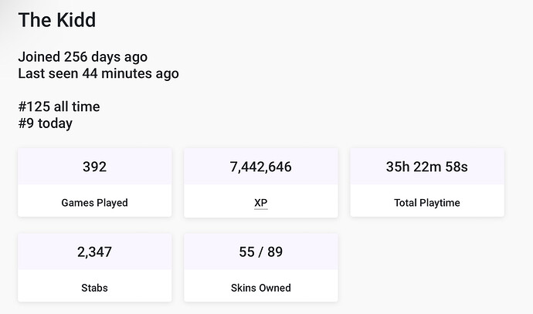Select the 7,442,646 XP value
The image size is (533, 314).
[261, 167]
